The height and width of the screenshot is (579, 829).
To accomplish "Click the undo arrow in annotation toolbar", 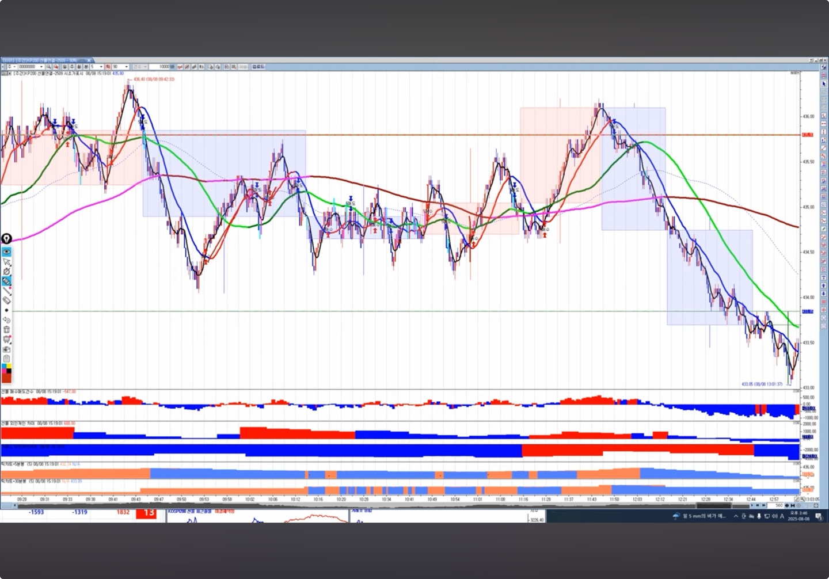I will [6, 320].
